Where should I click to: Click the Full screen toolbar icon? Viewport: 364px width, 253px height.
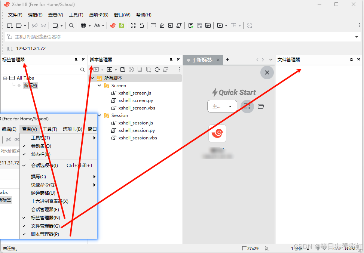[133, 25]
